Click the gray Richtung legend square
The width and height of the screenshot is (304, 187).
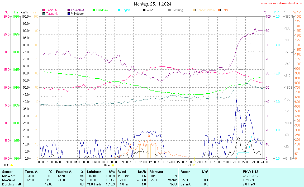[x=169, y=10]
